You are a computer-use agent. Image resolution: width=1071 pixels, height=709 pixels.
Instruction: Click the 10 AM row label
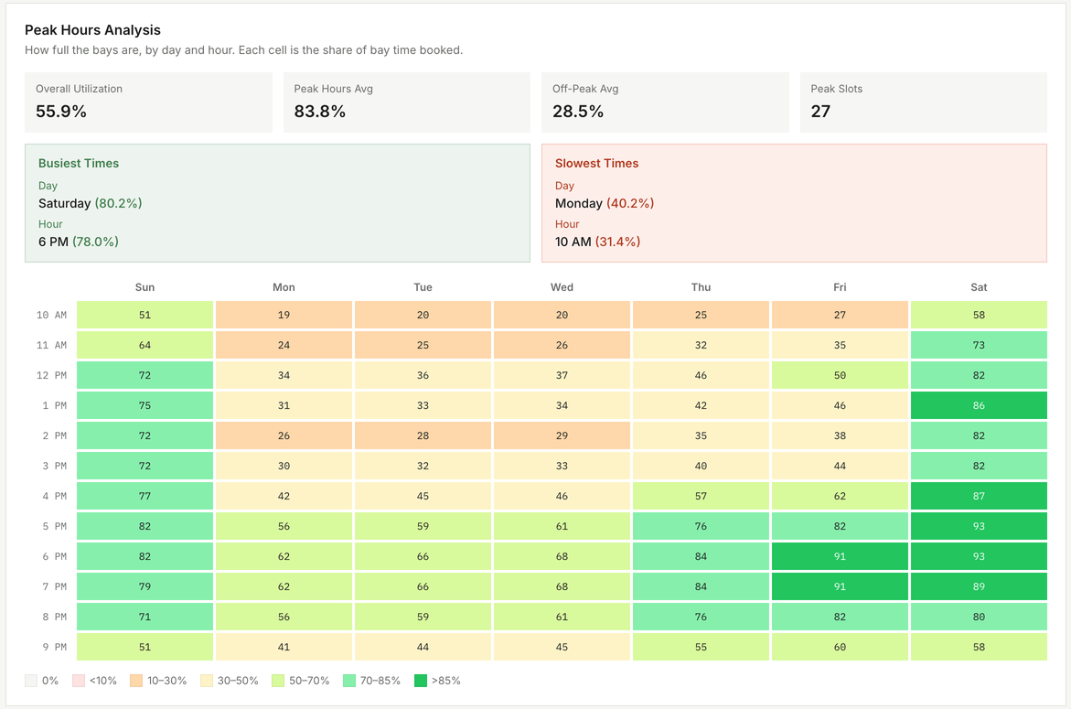tap(51, 315)
